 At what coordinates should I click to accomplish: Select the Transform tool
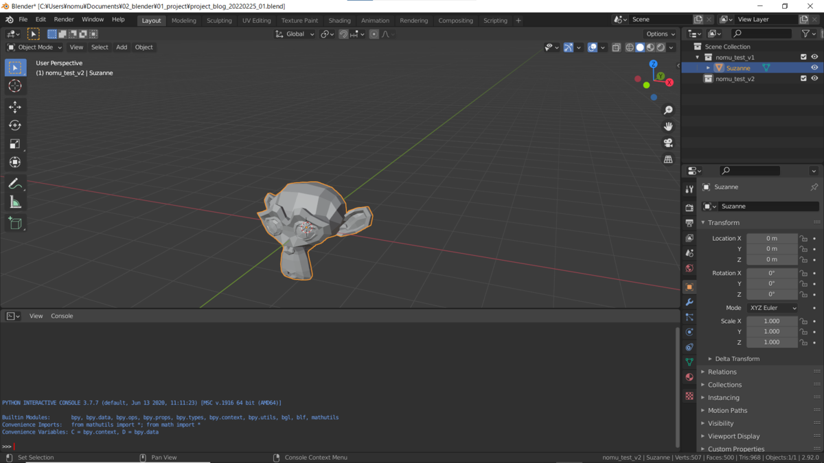point(15,163)
